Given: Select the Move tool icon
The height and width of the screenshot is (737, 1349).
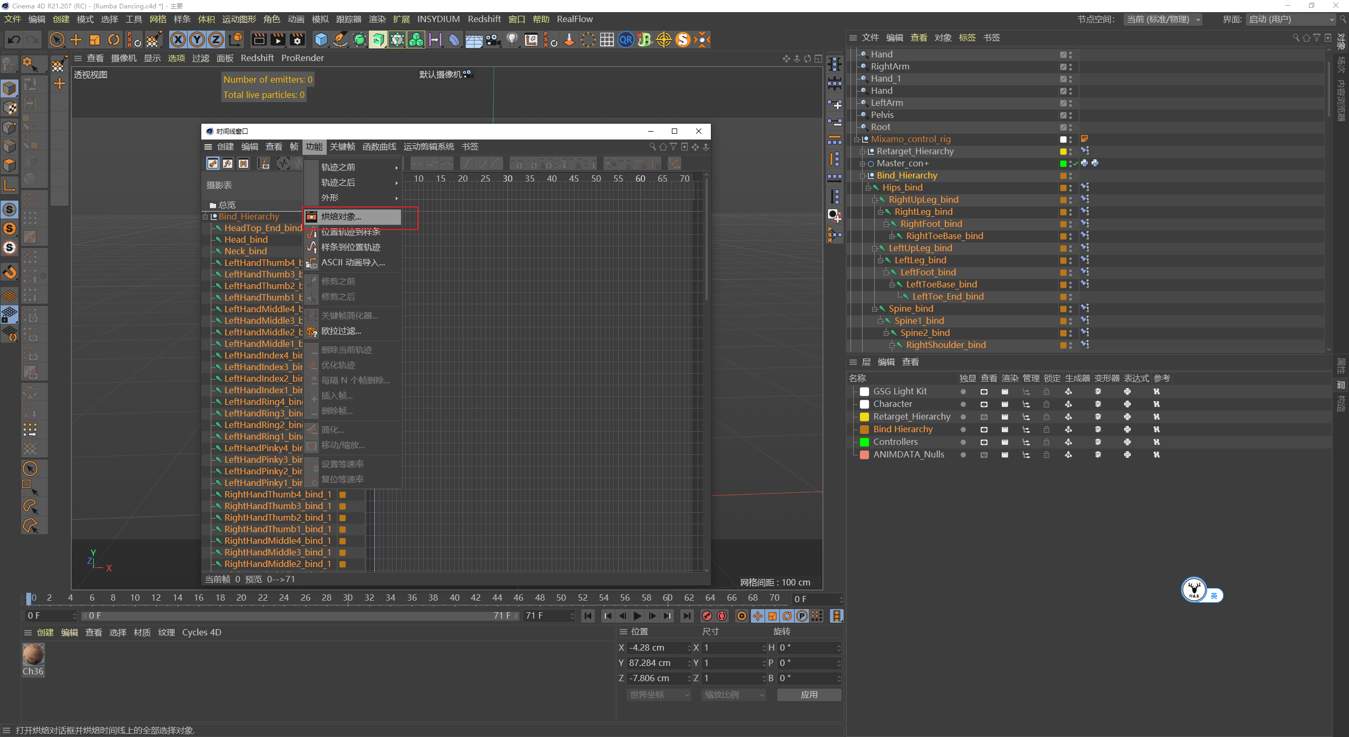Looking at the screenshot, I should coord(76,39).
